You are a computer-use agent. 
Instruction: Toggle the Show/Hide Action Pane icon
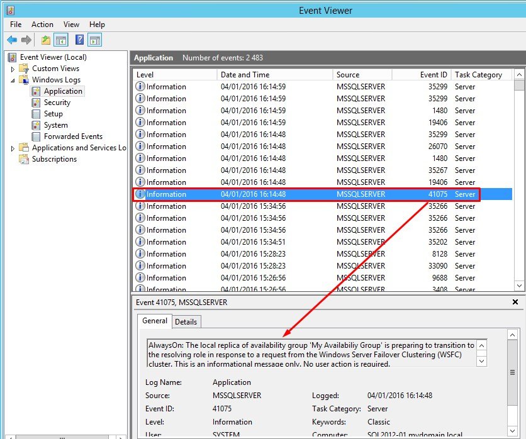click(94, 40)
